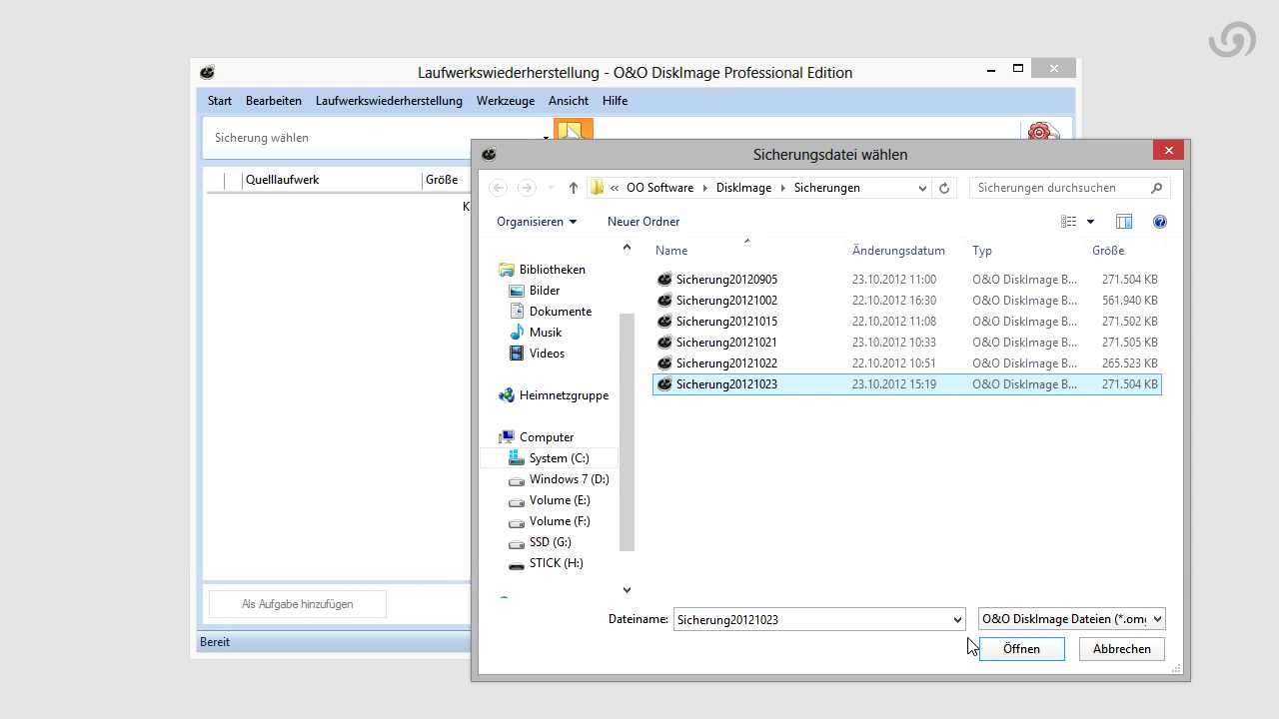Click the DiskImage breadcrumb segment
1279x719 pixels.
(x=743, y=188)
